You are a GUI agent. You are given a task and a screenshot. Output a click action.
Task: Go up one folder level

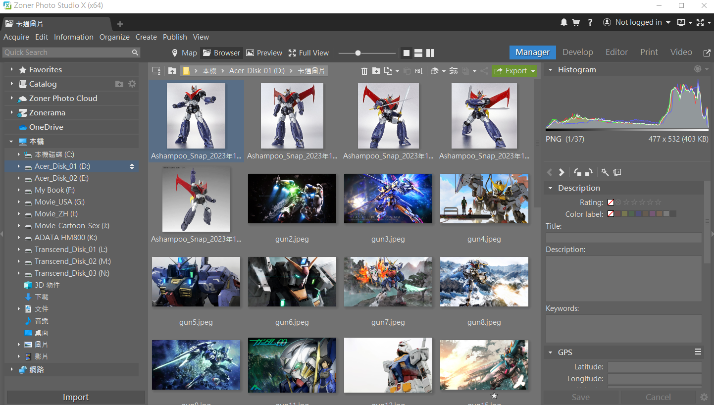tap(172, 71)
